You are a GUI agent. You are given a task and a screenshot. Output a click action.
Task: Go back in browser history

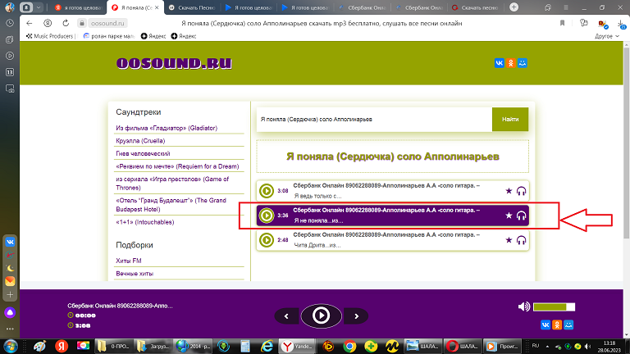[29, 23]
